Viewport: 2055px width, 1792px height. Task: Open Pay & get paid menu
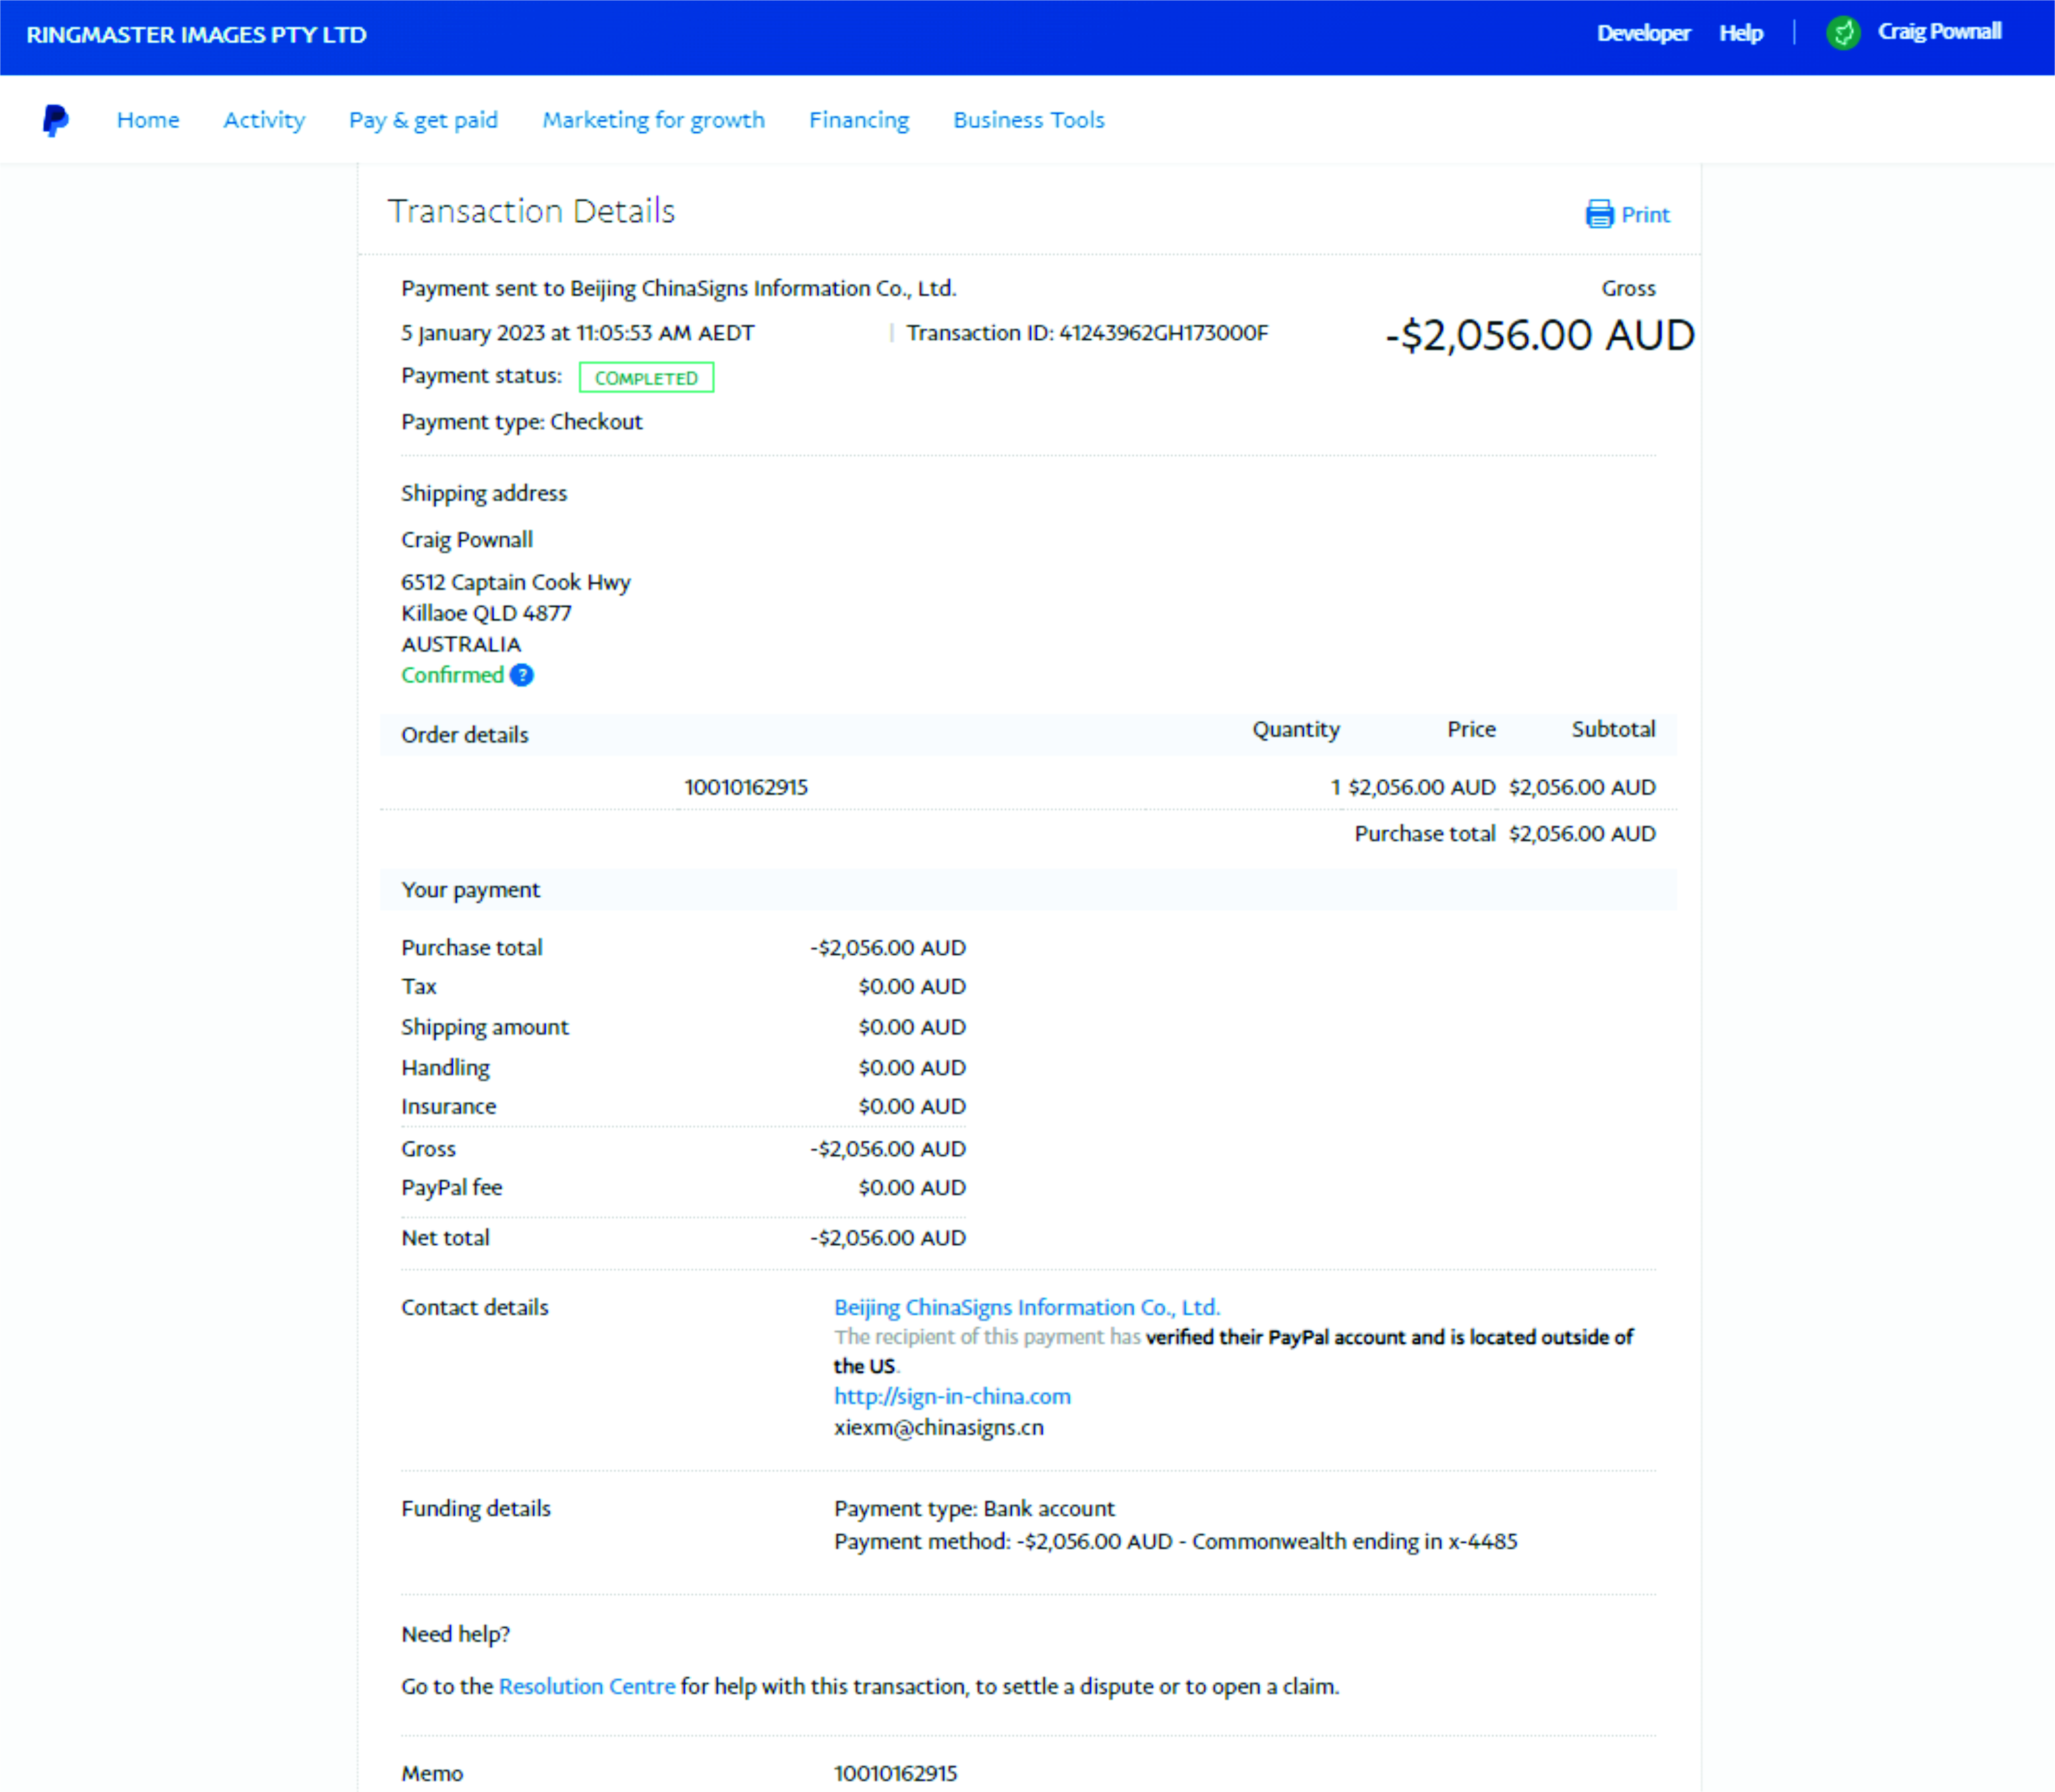[x=423, y=120]
